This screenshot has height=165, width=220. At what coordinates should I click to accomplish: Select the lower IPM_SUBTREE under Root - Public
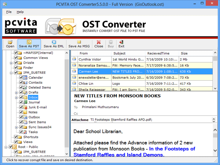click(34, 152)
